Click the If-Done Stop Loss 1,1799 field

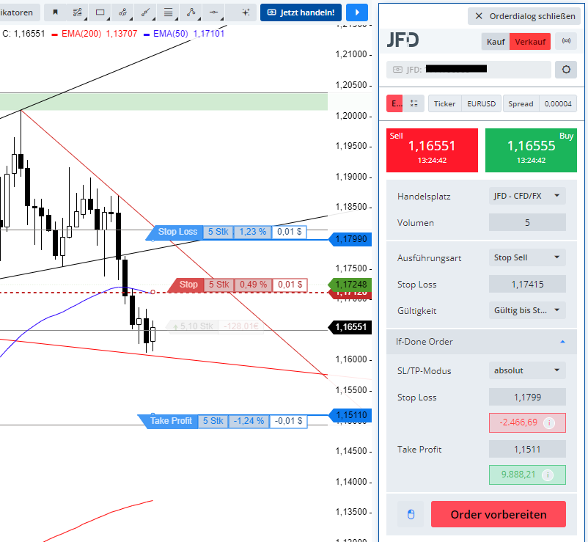[527, 397]
